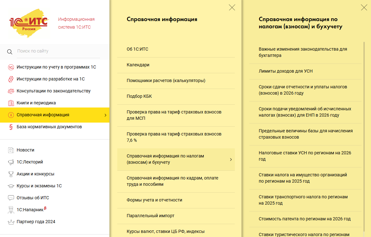Open Предельные величины базы страховых взносов
This screenshot has height=237, width=371.
306,134
